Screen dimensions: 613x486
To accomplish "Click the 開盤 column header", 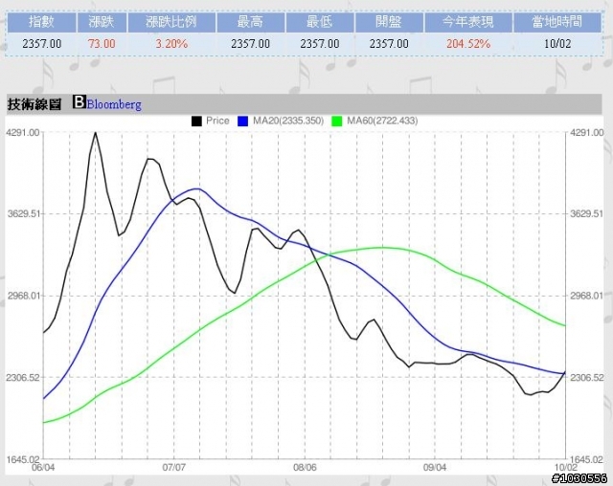I will pyautogui.click(x=389, y=22).
